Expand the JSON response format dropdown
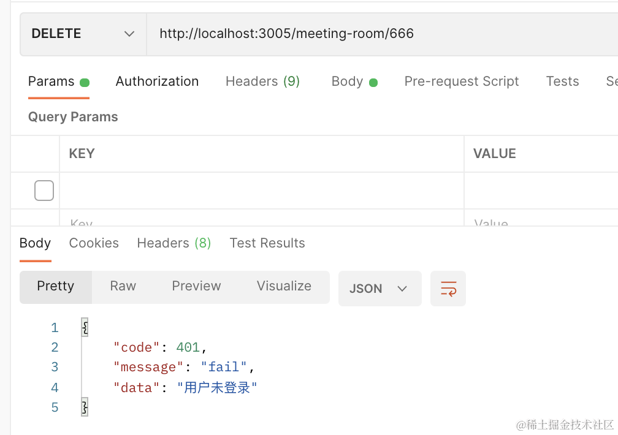 380,289
